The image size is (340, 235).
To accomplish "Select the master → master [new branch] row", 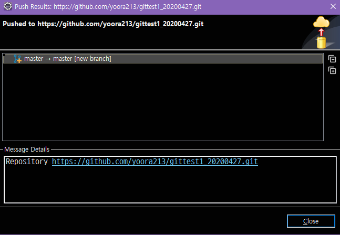I will [x=163, y=59].
